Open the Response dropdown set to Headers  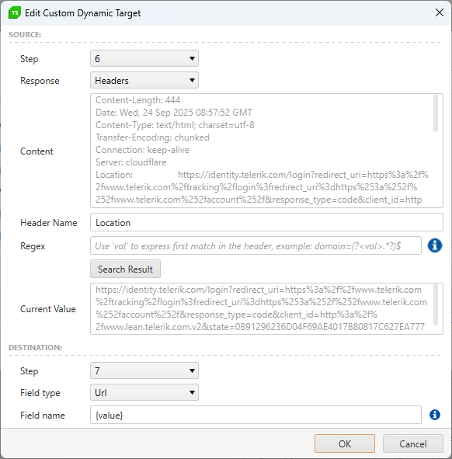tap(144, 80)
